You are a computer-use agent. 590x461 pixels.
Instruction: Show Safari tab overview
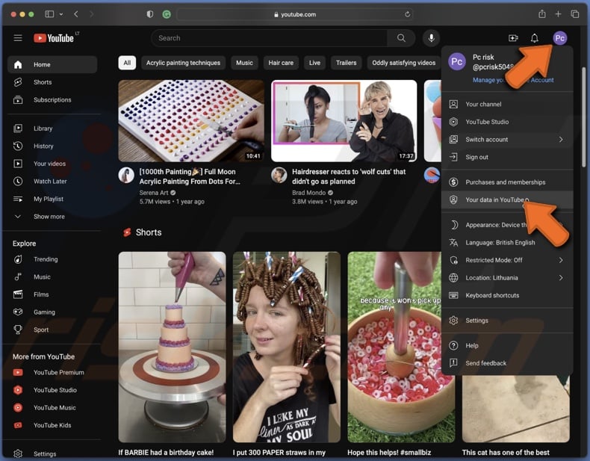click(x=574, y=14)
